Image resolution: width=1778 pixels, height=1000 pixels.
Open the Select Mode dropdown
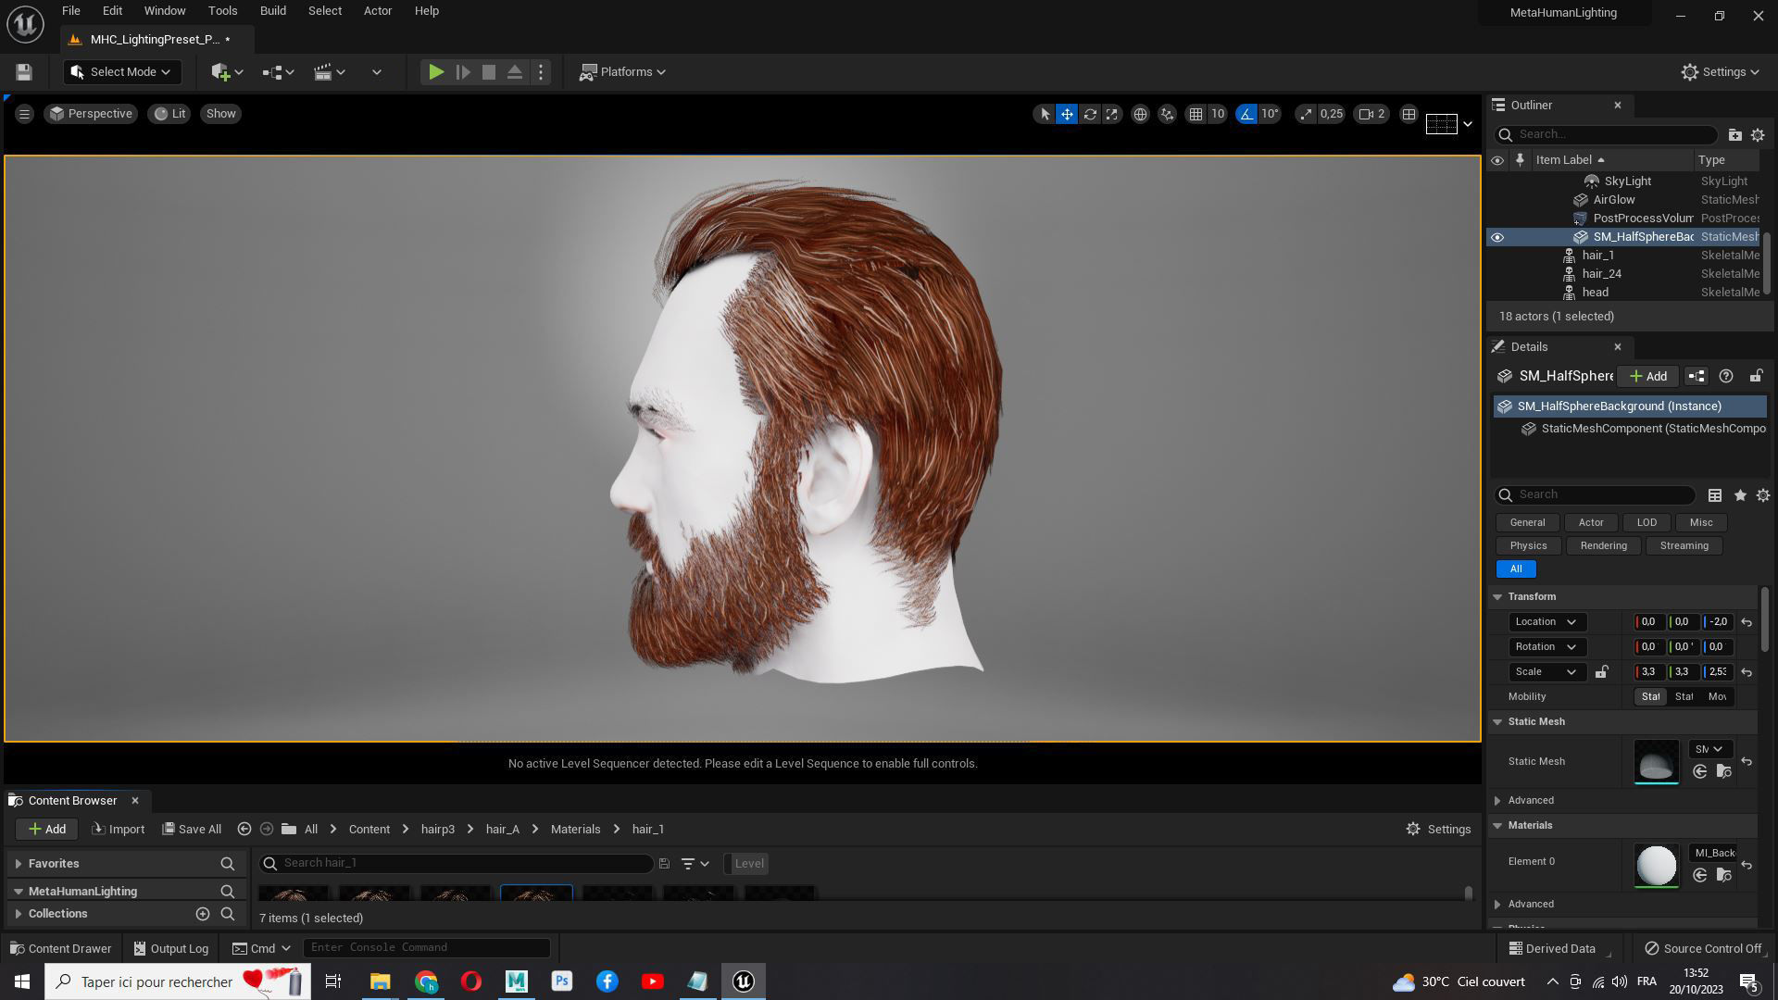click(122, 72)
